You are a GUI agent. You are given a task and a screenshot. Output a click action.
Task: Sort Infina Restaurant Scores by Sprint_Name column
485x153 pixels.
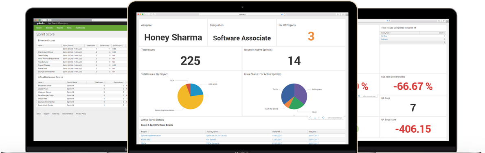[76, 82]
